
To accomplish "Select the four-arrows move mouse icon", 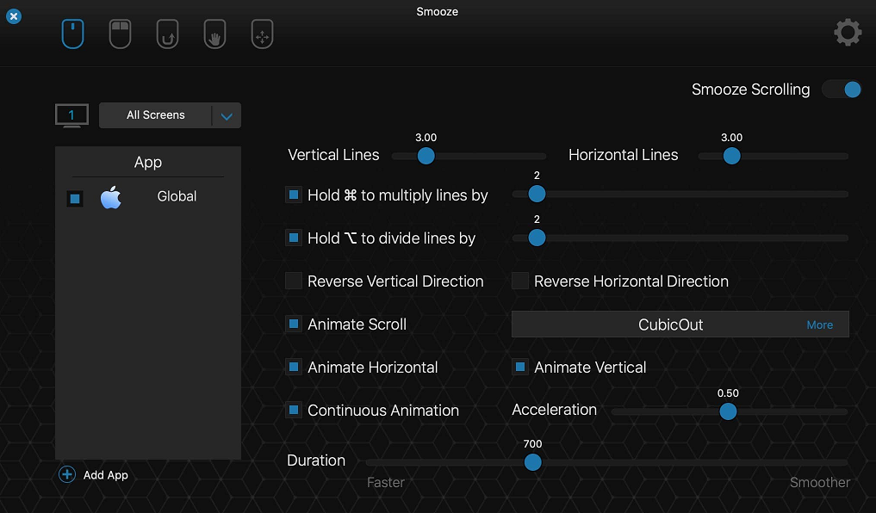I will tap(263, 34).
